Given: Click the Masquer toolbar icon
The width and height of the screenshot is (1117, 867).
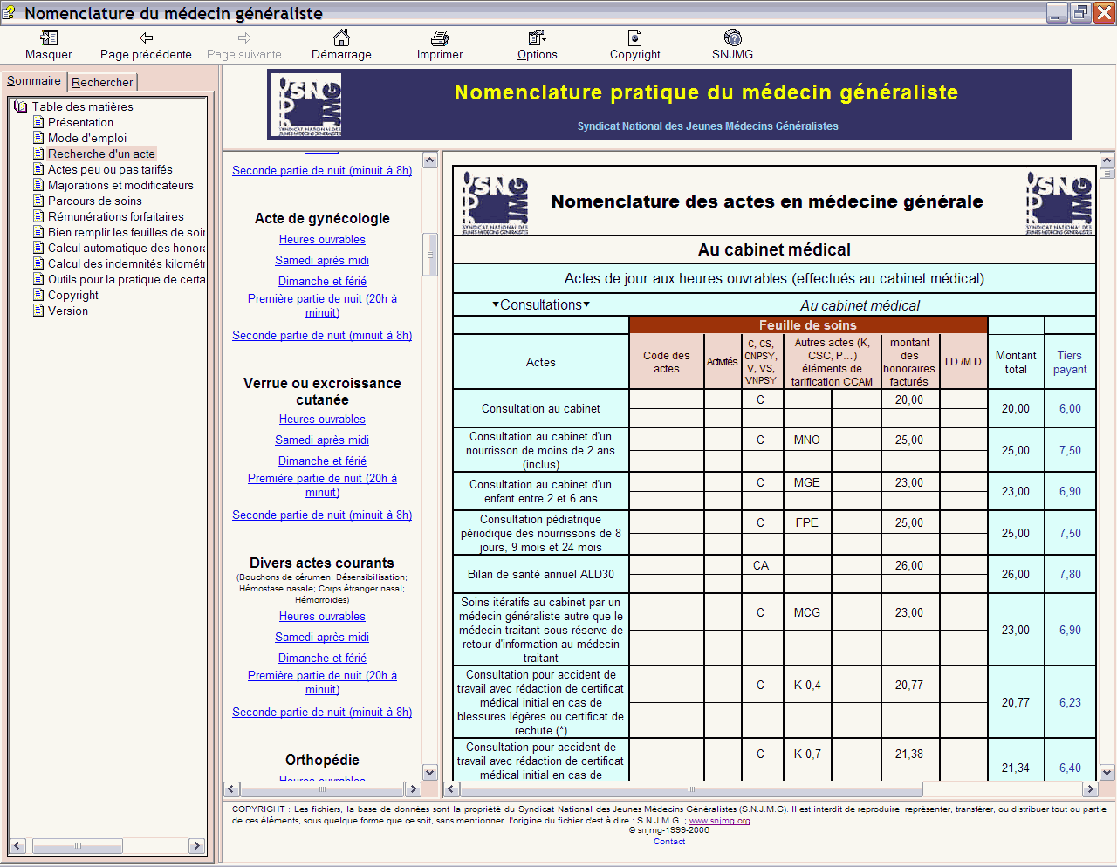Looking at the screenshot, I should [x=49, y=38].
